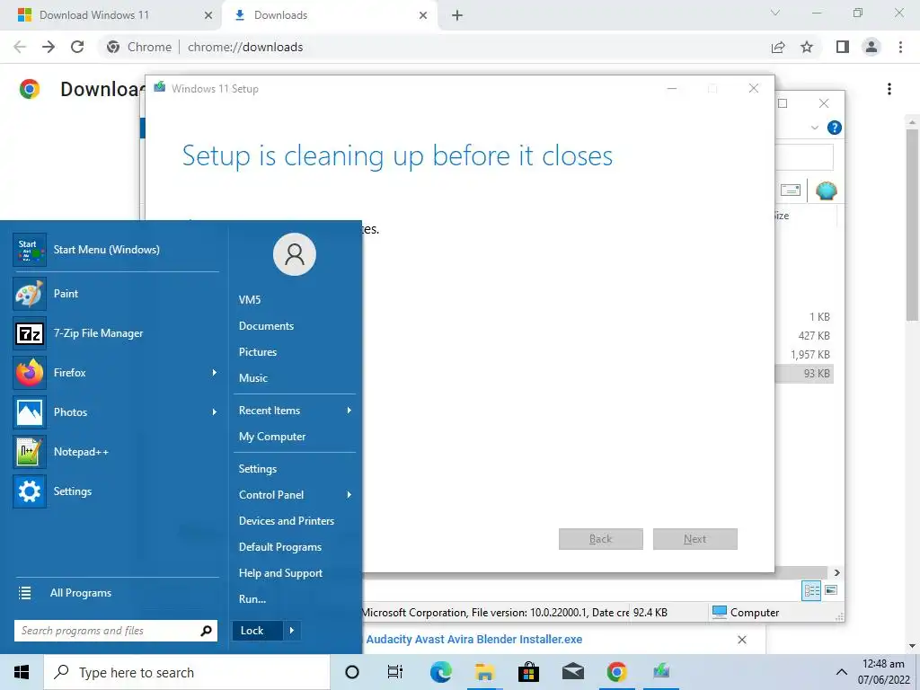The image size is (920, 690).
Task: Open Default Programs entry
Action: tap(280, 547)
